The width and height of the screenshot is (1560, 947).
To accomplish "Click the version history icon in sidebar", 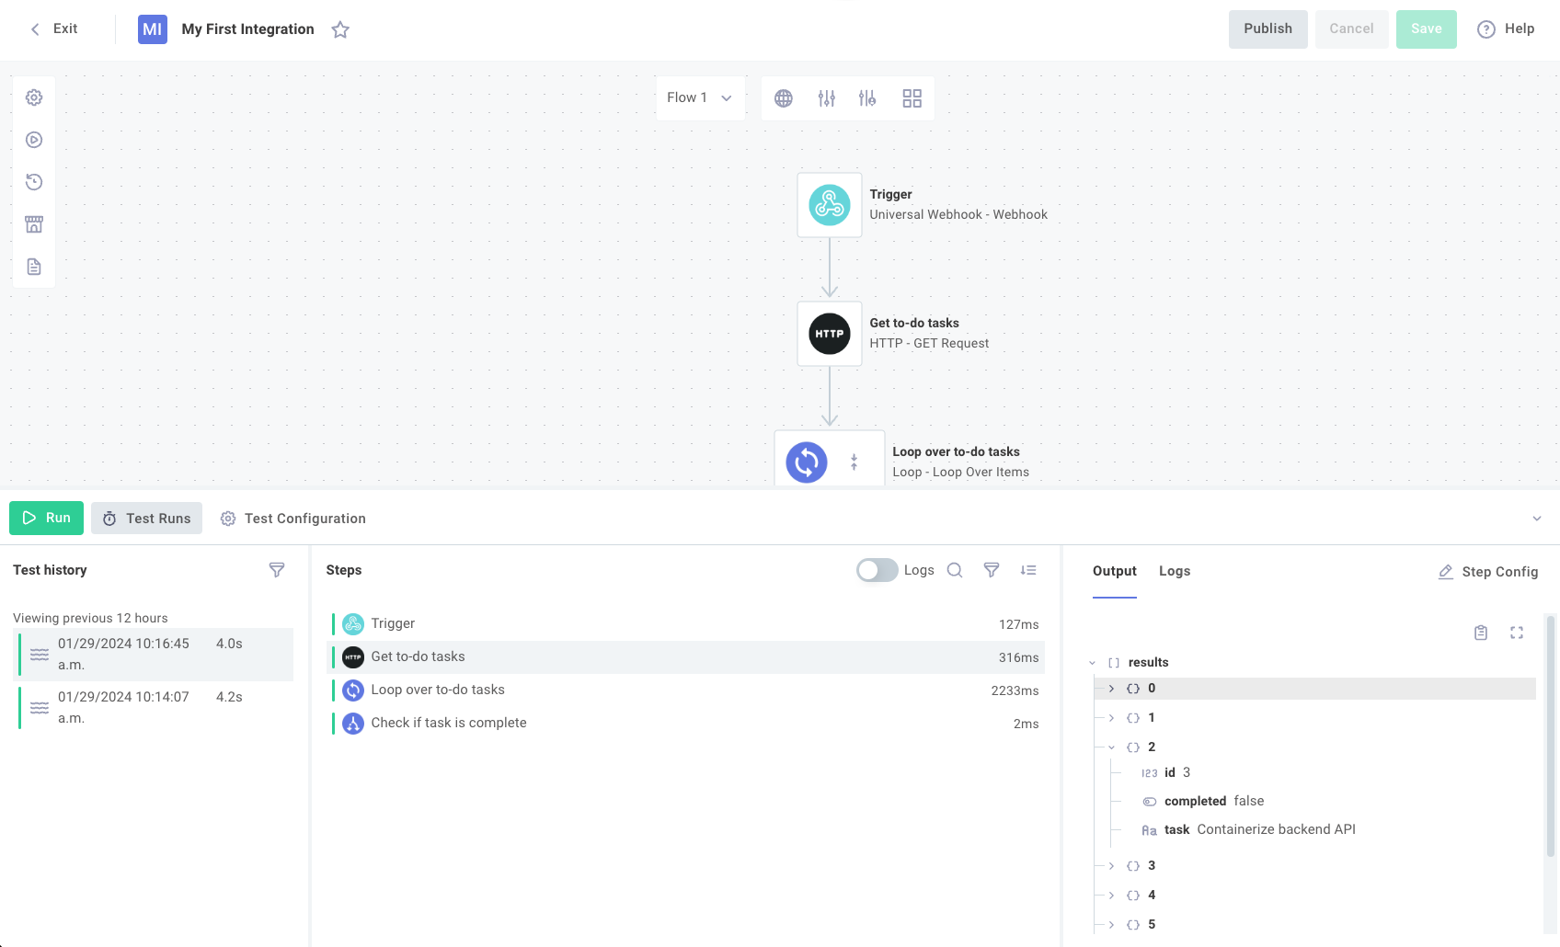I will click(x=34, y=182).
